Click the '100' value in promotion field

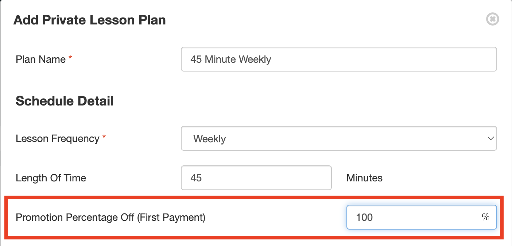pos(364,218)
